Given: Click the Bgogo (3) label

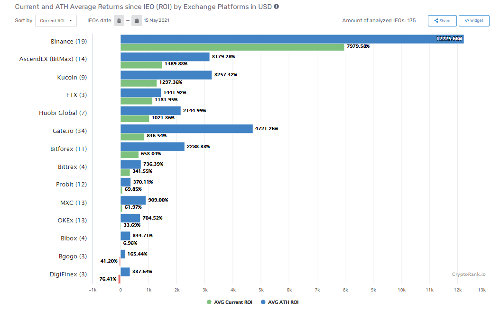Looking at the screenshot, I should [x=73, y=256].
